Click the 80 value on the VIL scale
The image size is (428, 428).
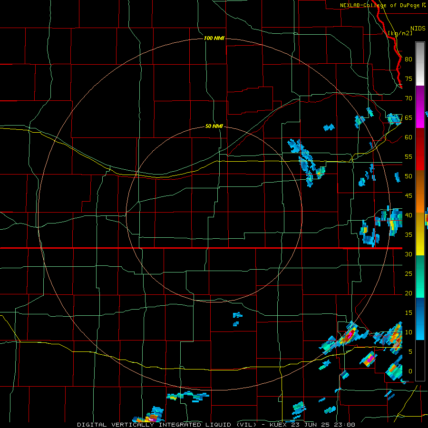click(x=409, y=59)
